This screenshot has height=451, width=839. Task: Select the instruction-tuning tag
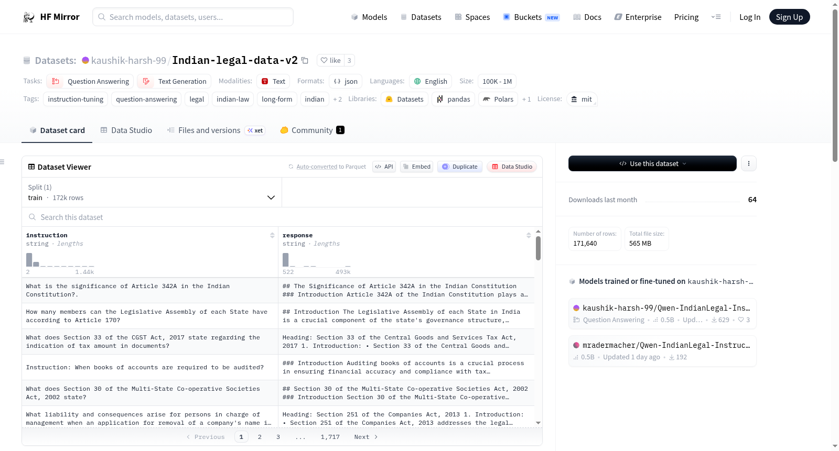tap(76, 99)
